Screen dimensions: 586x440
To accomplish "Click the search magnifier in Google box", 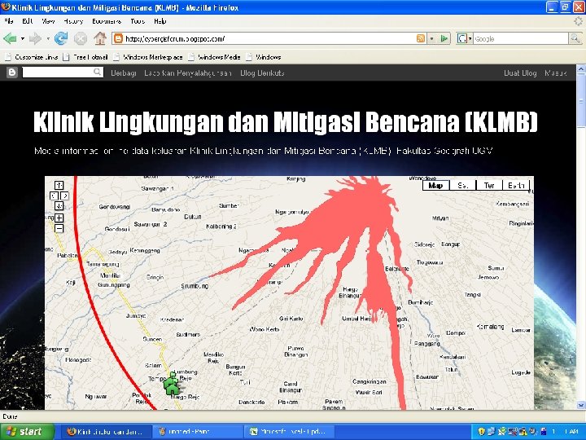I will pos(575,38).
